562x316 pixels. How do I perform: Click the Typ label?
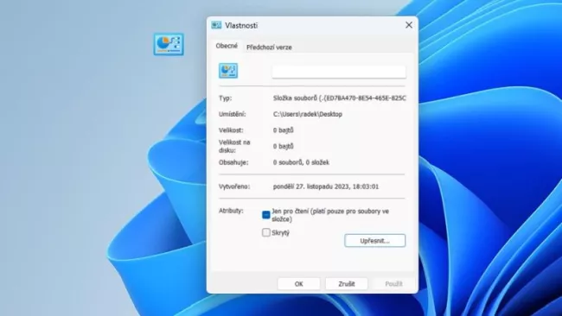coord(225,98)
